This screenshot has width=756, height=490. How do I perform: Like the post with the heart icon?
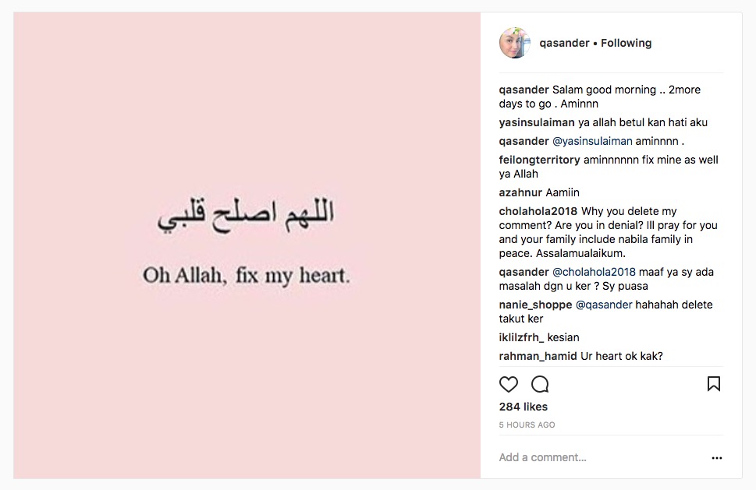(x=508, y=384)
